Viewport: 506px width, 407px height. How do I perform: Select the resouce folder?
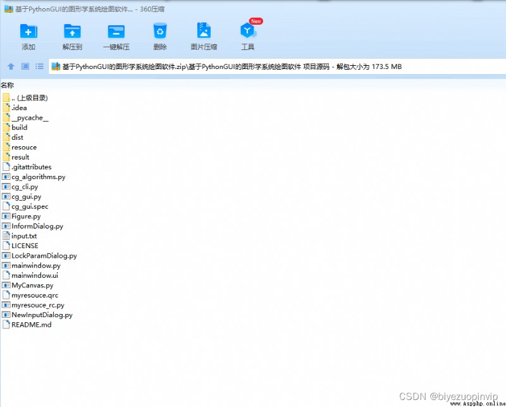pos(20,147)
